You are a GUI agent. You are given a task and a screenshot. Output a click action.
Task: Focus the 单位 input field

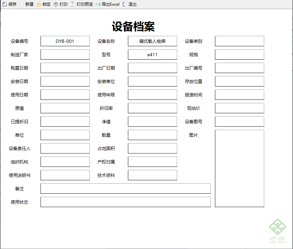click(x=65, y=135)
